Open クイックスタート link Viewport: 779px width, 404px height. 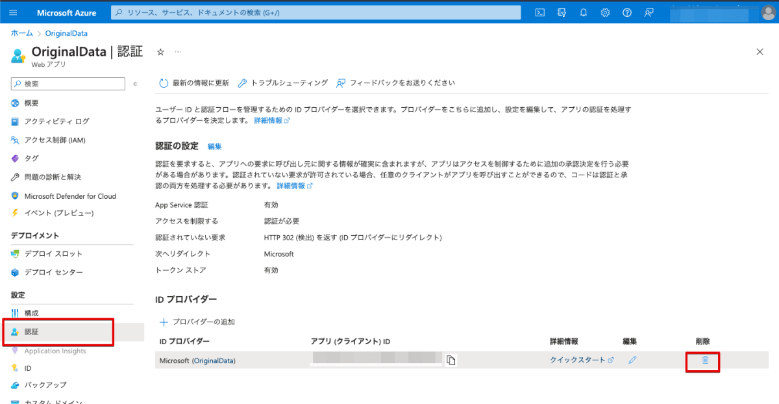[581, 360]
